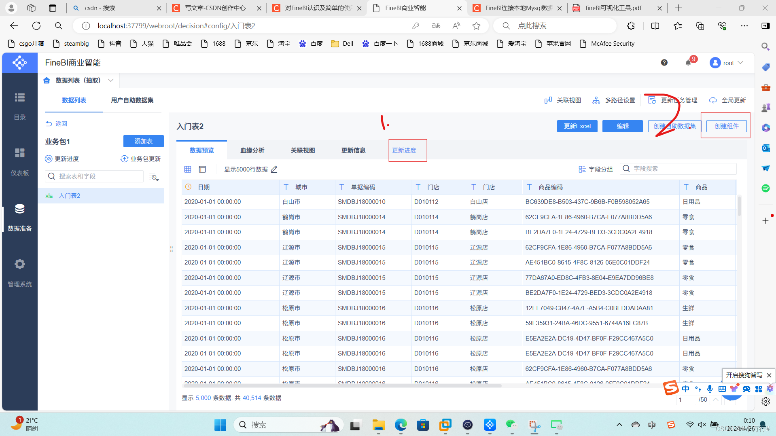Open the 百度 bookmark
The image size is (776, 436).
point(311,44)
